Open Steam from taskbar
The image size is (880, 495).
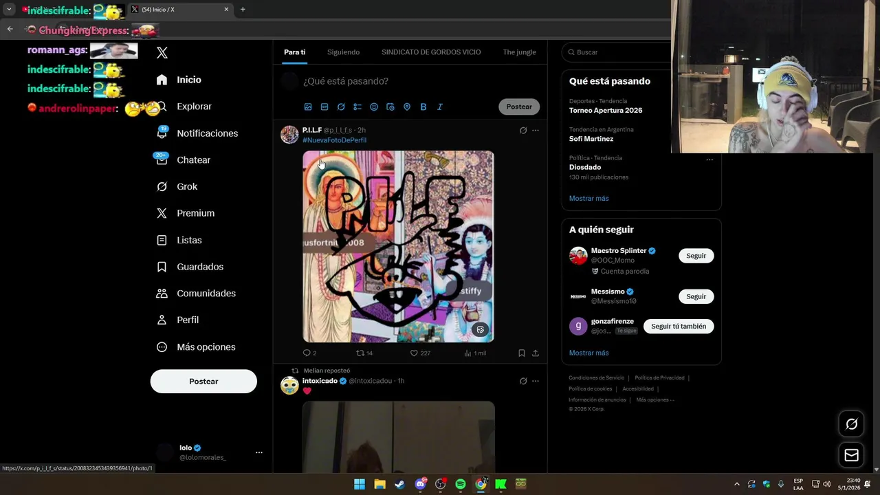(399, 484)
